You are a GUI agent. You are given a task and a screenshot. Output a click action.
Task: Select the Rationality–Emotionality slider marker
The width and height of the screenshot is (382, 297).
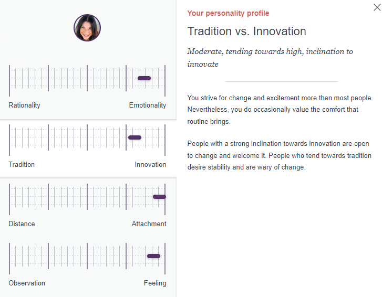(144, 78)
